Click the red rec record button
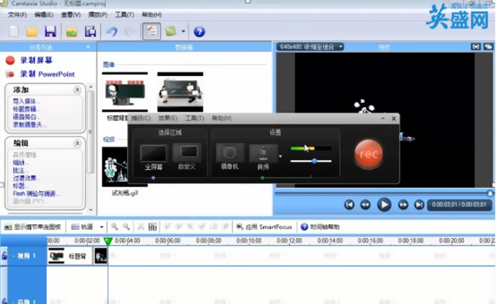496x304 pixels. coord(368,154)
